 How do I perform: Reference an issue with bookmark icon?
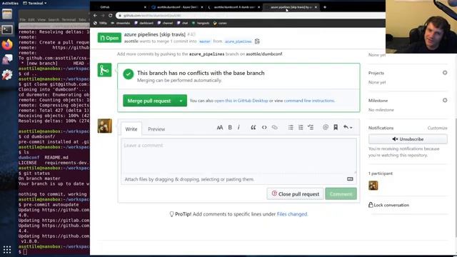[x=336, y=127]
